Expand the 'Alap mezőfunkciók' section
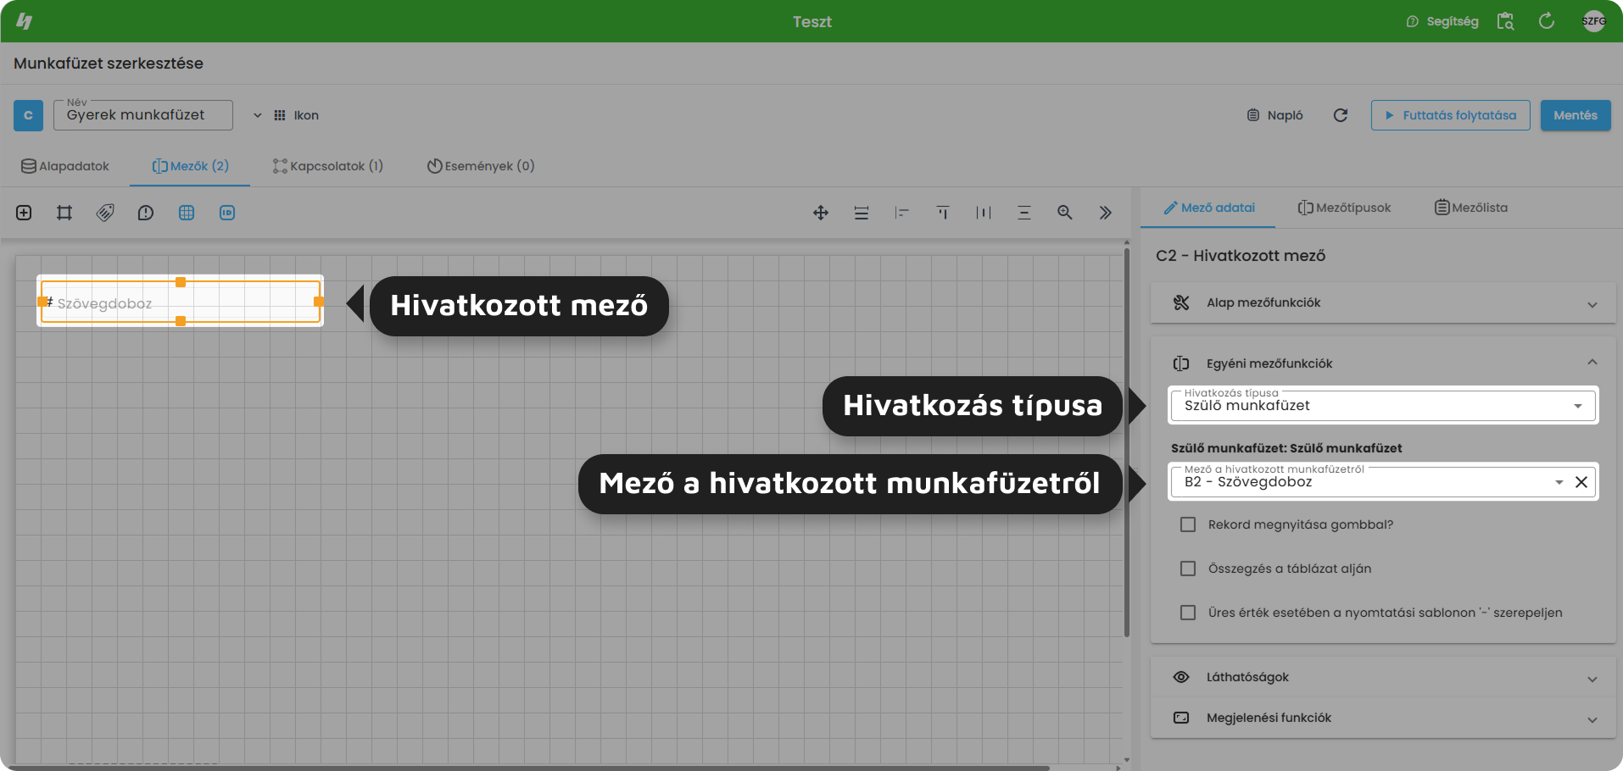Viewport: 1623px width, 771px height. click(x=1382, y=302)
